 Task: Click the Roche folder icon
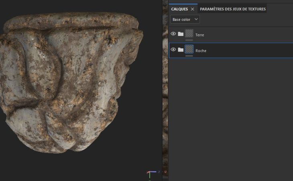[x=181, y=50]
